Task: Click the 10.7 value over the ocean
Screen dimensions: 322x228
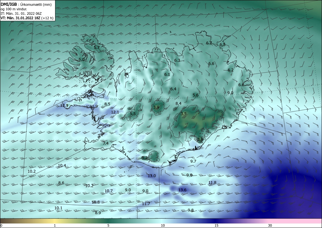Action: coord(109,191)
